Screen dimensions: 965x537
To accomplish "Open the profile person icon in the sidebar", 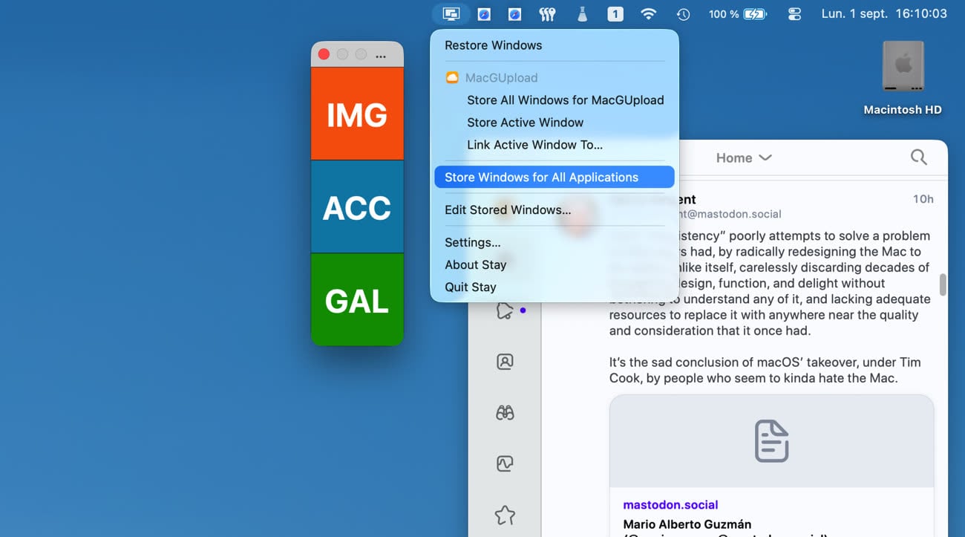I will coord(505,362).
